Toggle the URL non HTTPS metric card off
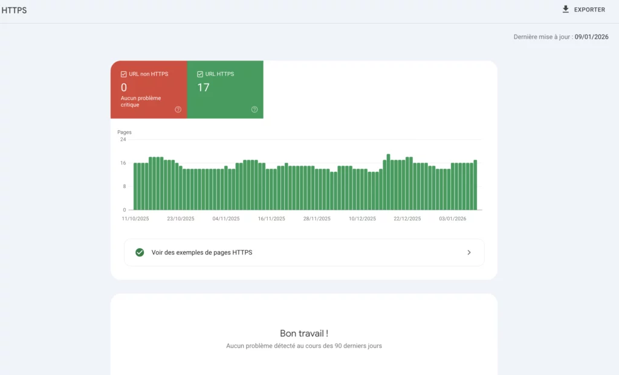The image size is (619, 375). (148, 90)
